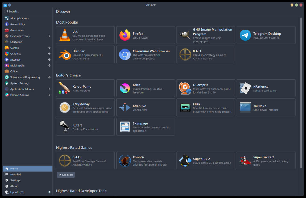
Task: Click the Search field
Action: (x=28, y=12)
